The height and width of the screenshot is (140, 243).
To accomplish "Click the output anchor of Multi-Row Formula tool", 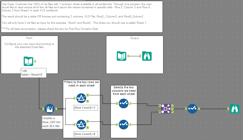I will [56, 109].
